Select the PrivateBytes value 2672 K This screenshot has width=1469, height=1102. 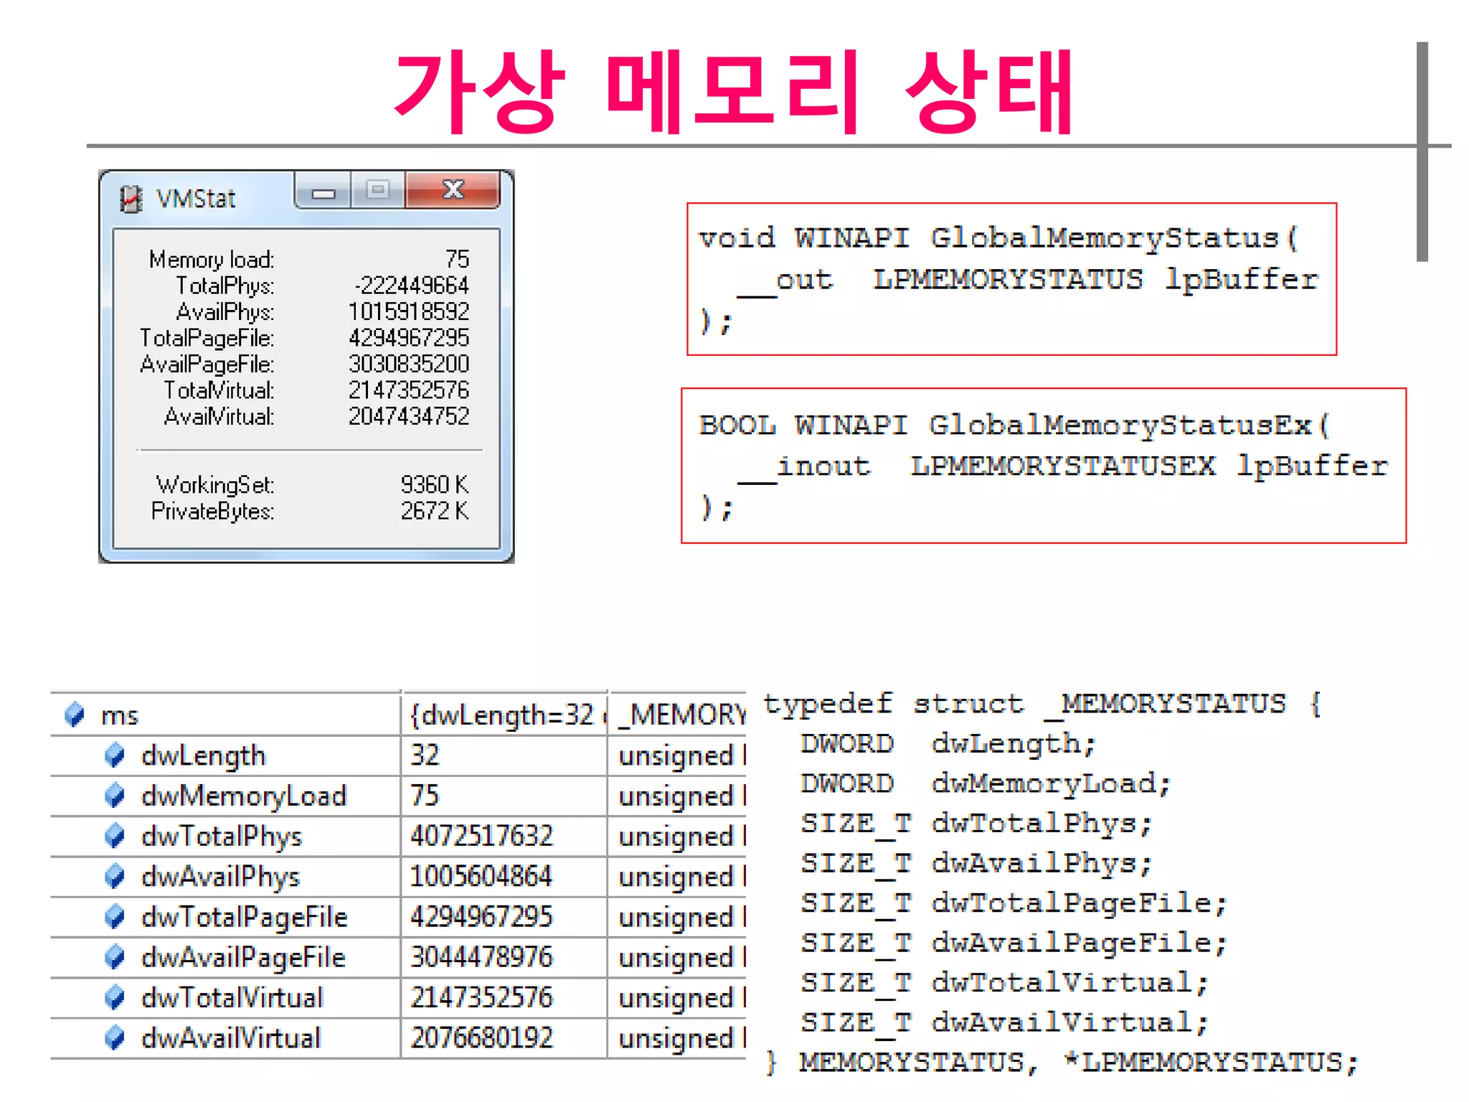[435, 511]
